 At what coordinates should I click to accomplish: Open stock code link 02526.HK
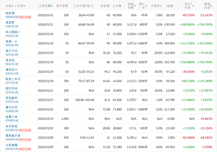12,45
